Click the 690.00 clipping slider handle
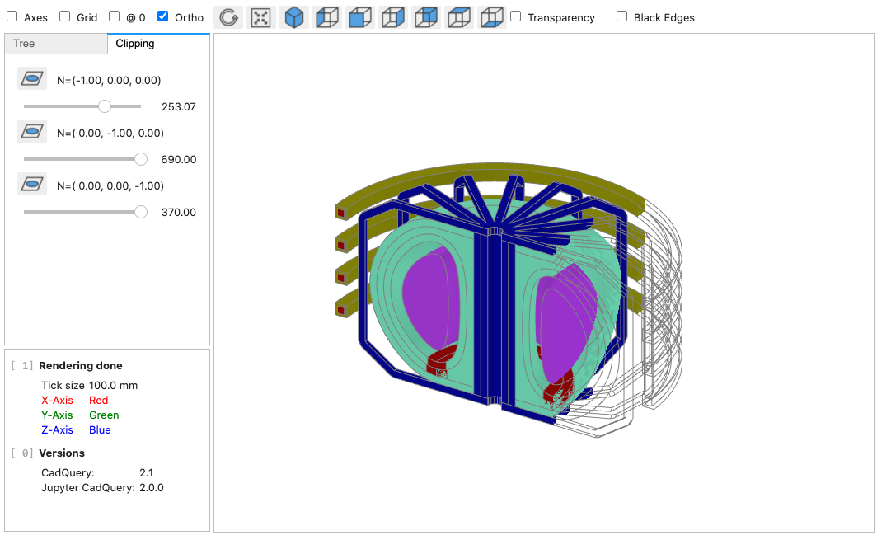Screen dimensions: 877x535 [141, 159]
